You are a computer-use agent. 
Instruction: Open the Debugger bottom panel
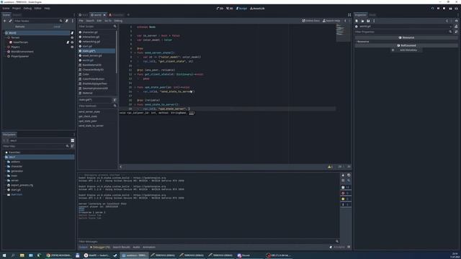click(101, 247)
